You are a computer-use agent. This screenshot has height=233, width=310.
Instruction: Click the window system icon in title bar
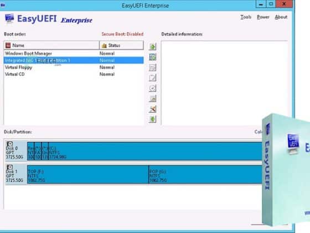pyautogui.click(x=3, y=5)
